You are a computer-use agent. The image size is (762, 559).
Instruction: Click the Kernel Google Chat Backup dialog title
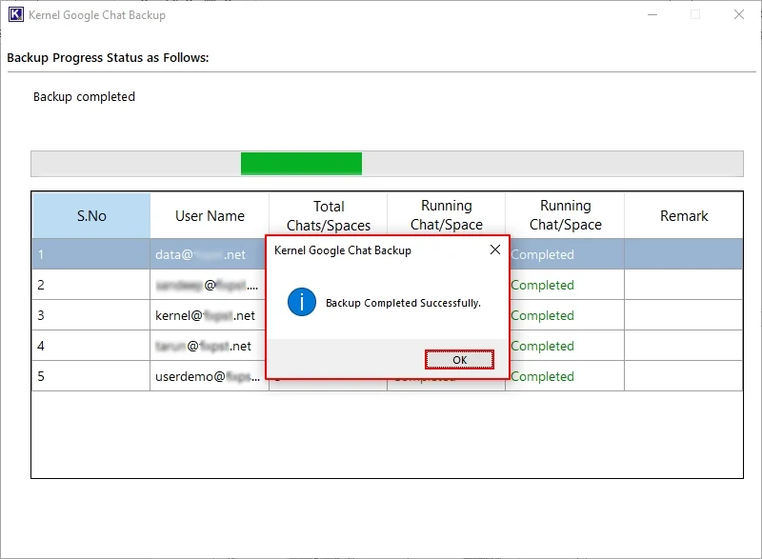(338, 250)
